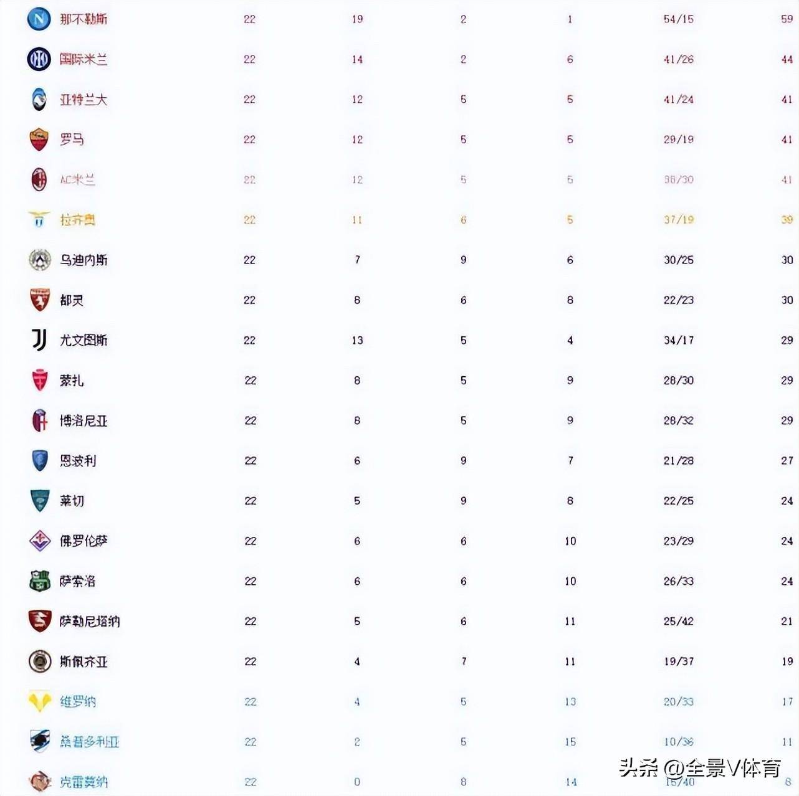Click the Inter Milan club crest
The image size is (799, 796).
click(39, 59)
